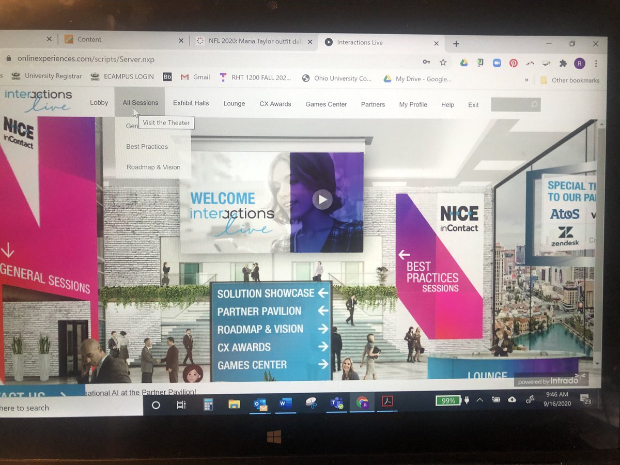Viewport: 620px width, 465px height.
Task: Open the Lounge navigation item
Action: [x=234, y=103]
